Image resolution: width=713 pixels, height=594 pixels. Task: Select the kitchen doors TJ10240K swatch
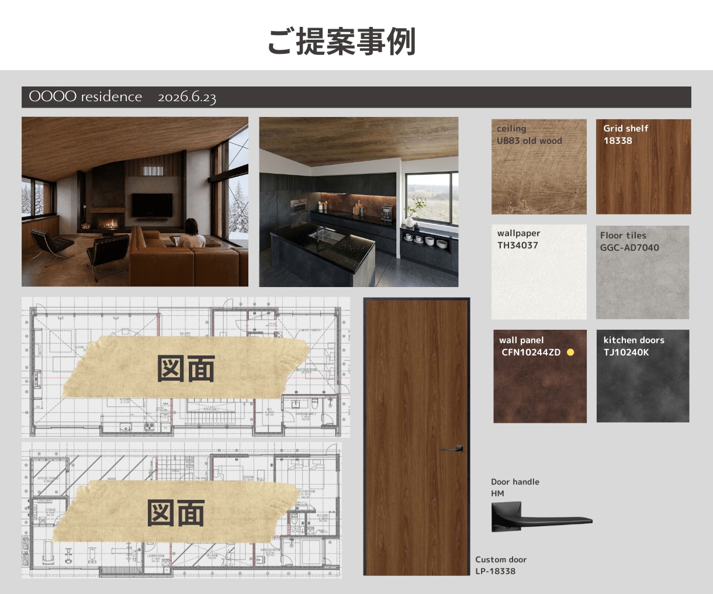pyautogui.click(x=643, y=376)
